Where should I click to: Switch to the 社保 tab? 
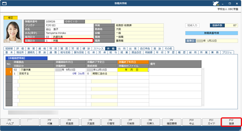91,52
